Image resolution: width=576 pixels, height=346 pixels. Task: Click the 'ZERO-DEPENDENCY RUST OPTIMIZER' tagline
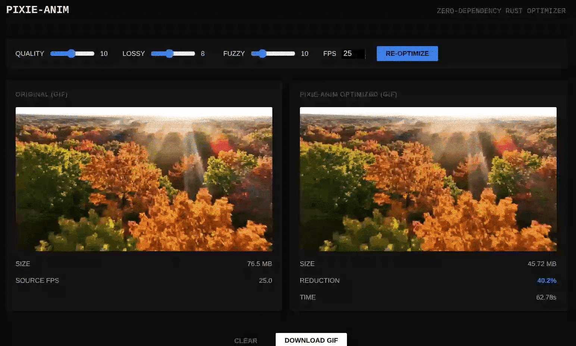coord(501,11)
